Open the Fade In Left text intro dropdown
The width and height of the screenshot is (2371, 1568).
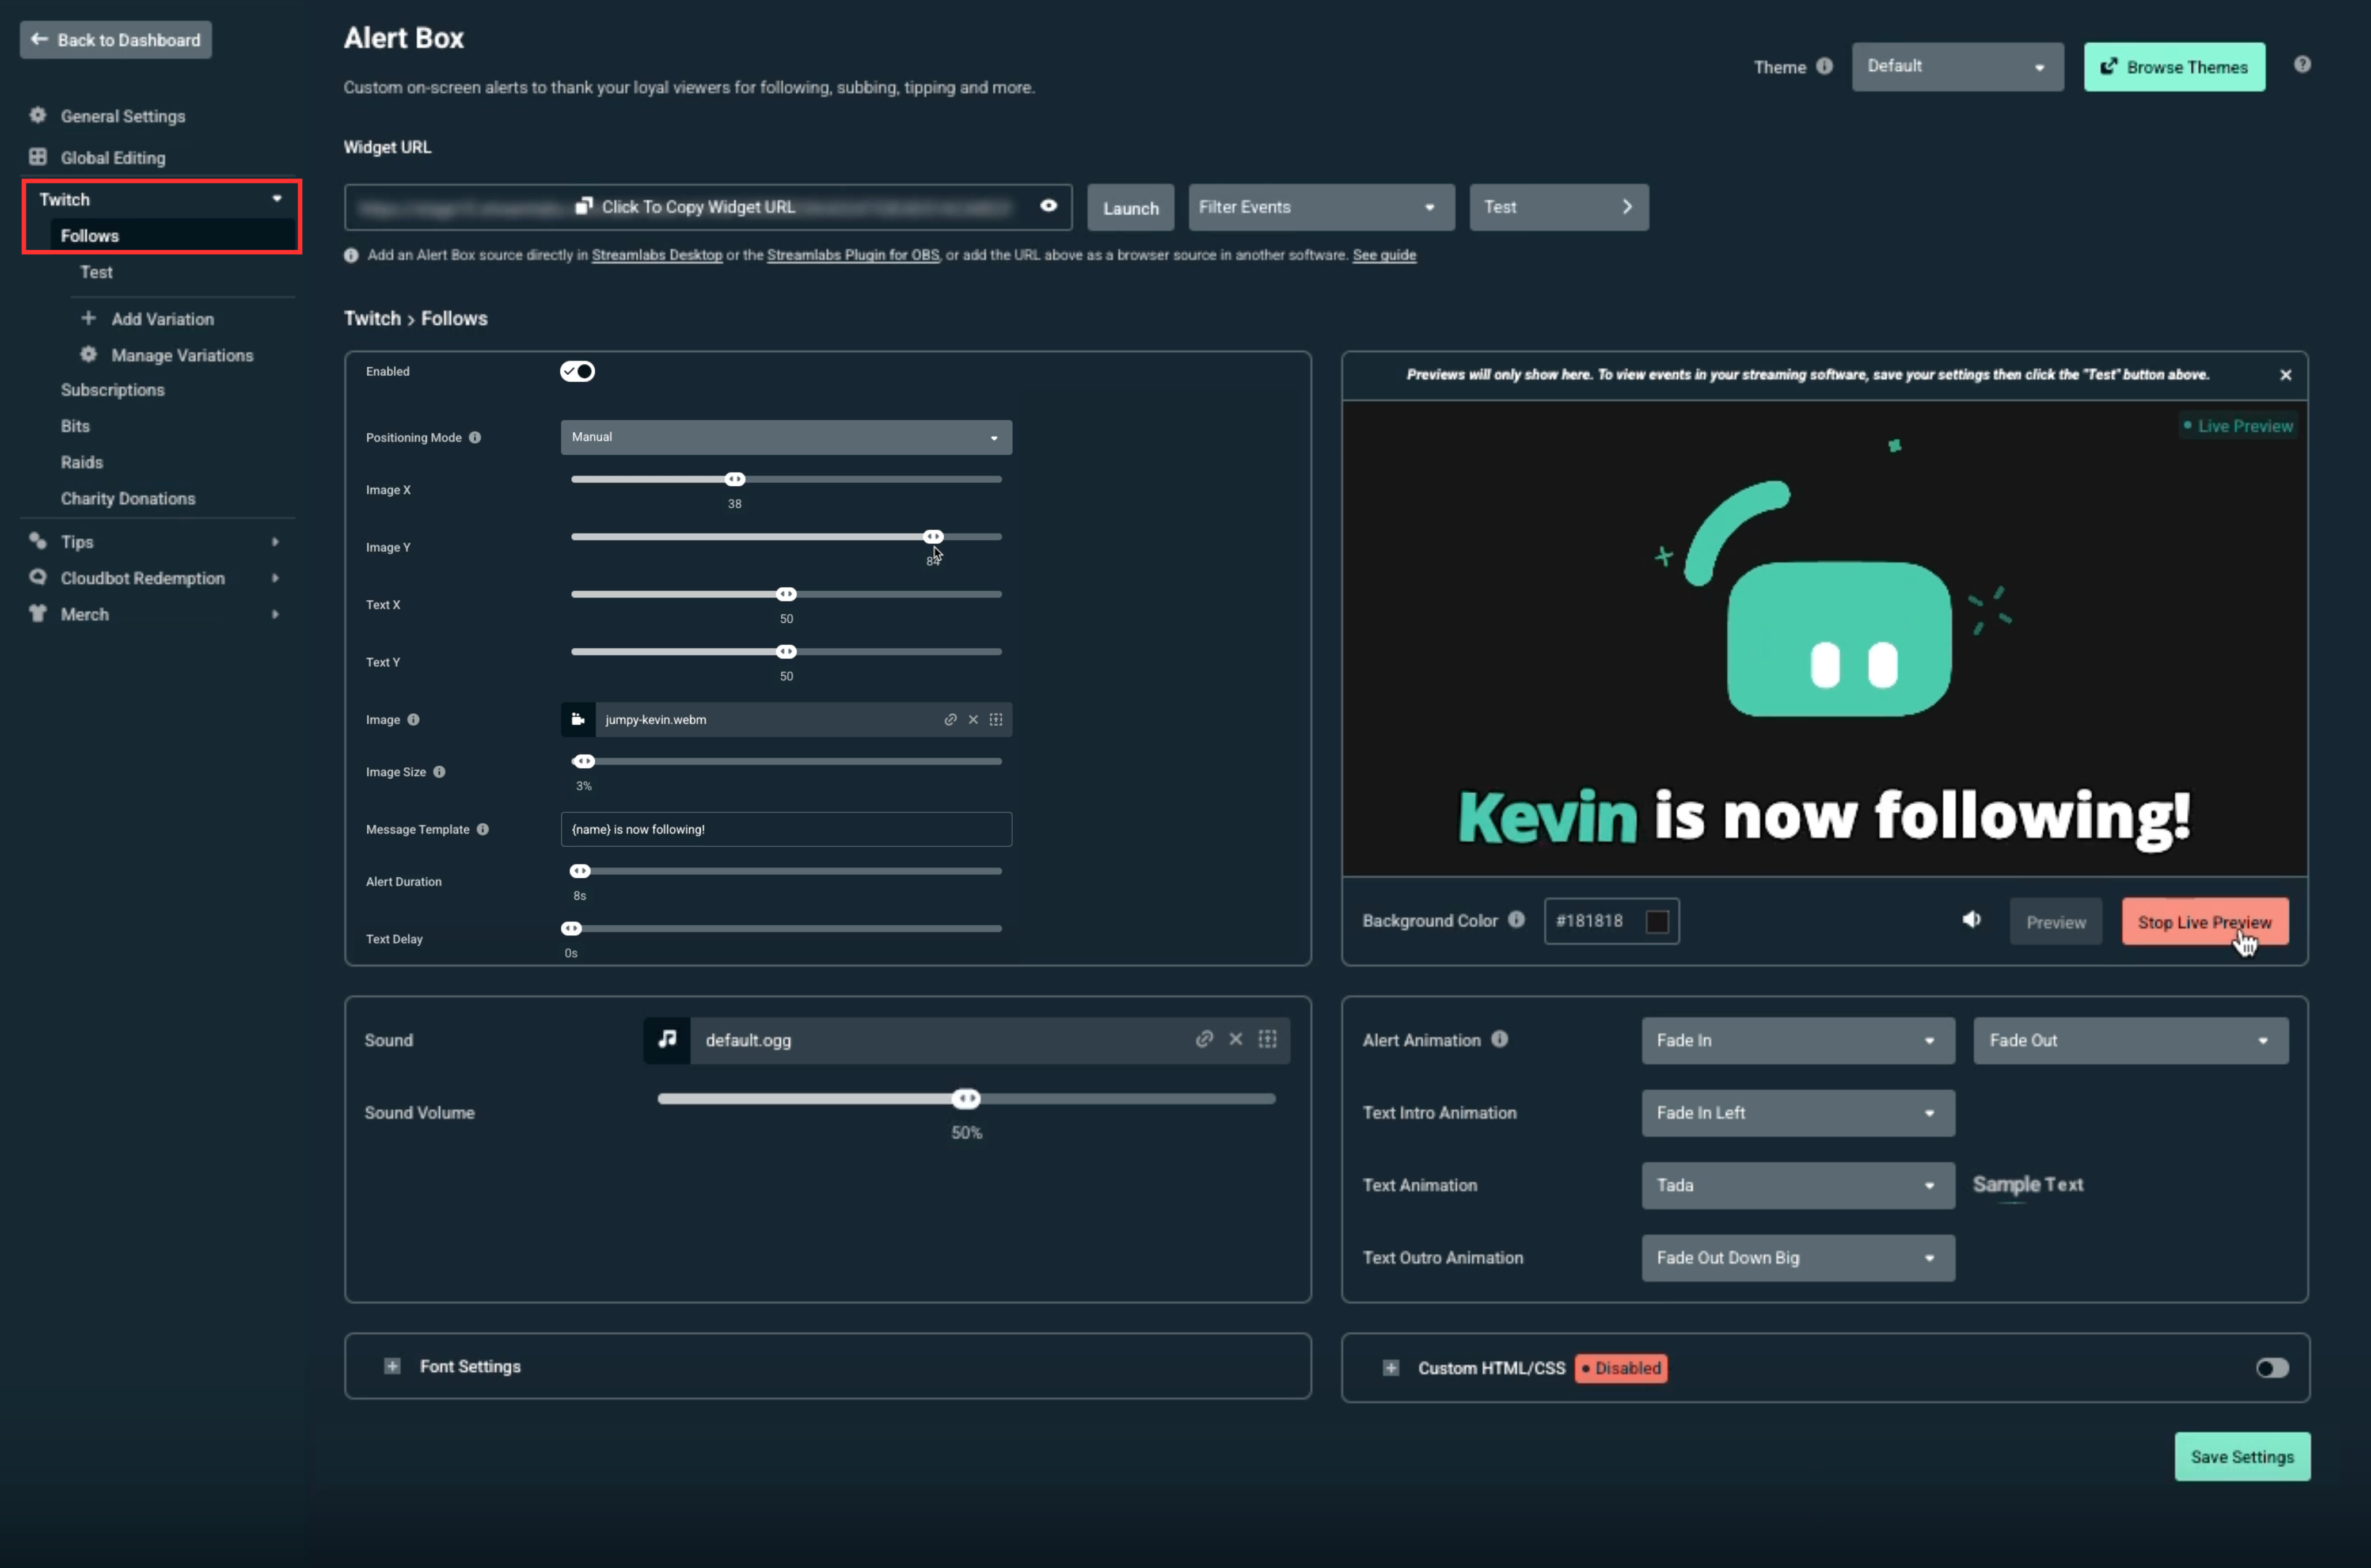[x=1797, y=1112]
